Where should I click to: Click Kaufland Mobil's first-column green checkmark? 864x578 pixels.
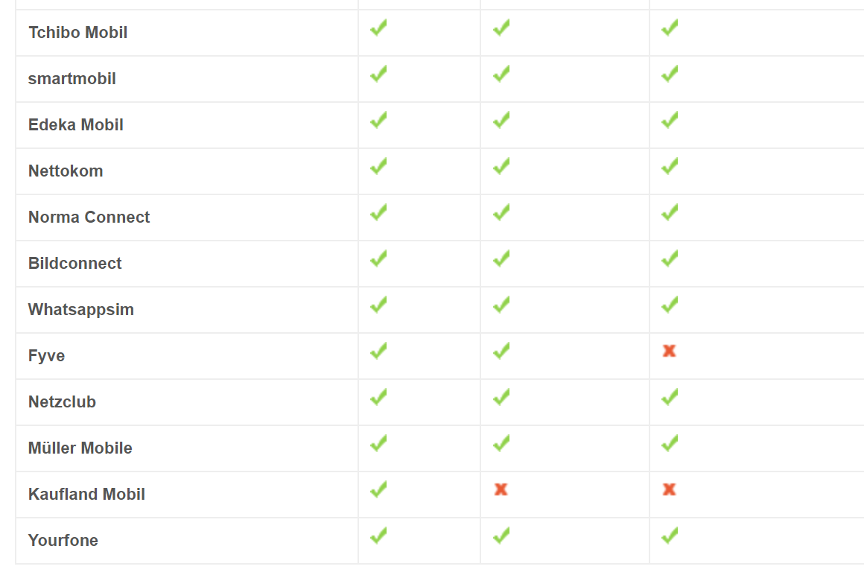point(378,489)
